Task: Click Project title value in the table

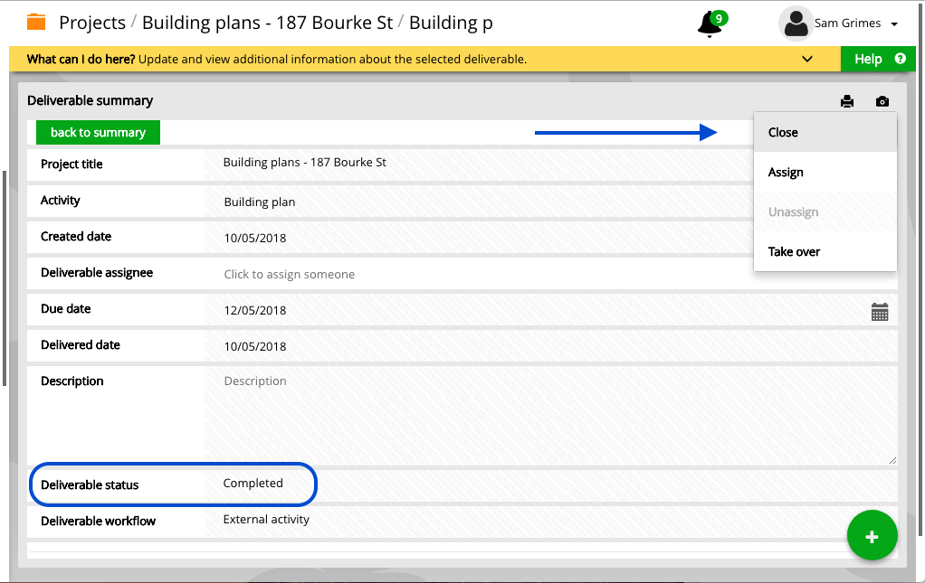Action: [304, 162]
